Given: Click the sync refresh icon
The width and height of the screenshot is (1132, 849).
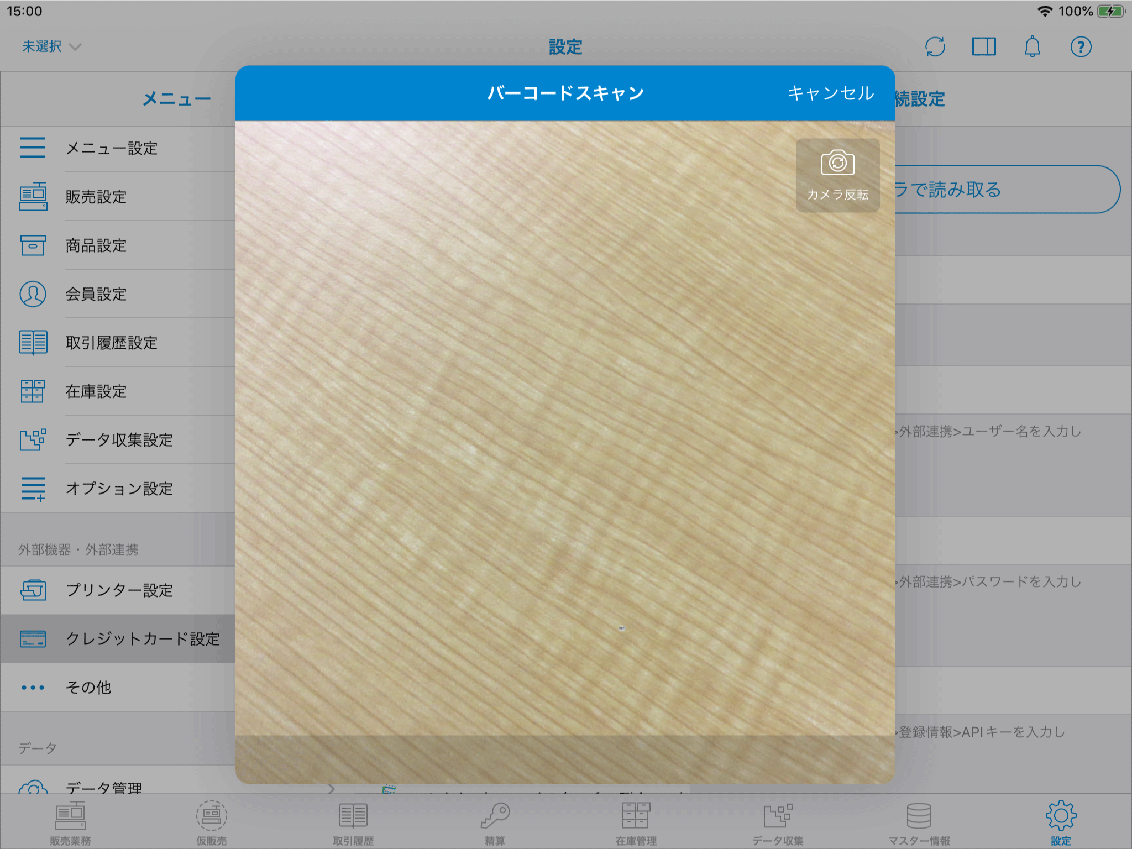Looking at the screenshot, I should (935, 47).
